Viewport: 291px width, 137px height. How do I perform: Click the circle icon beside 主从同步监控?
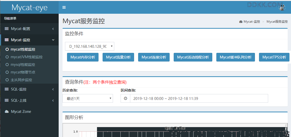coord(7,80)
